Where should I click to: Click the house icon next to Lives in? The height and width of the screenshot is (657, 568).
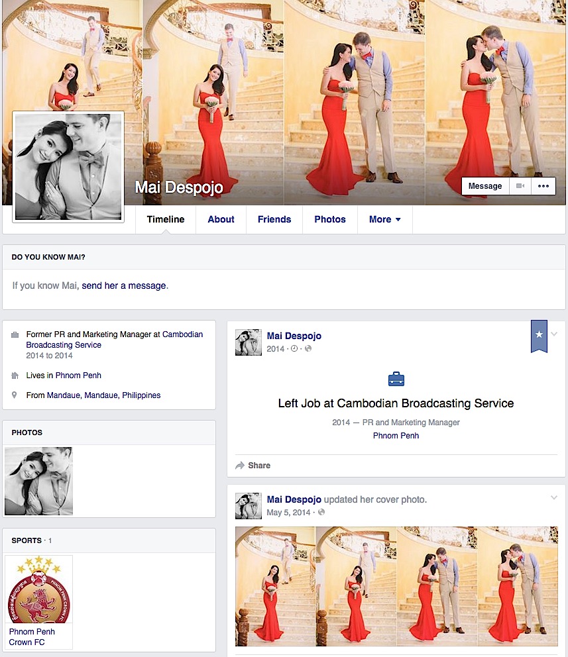pyautogui.click(x=15, y=376)
